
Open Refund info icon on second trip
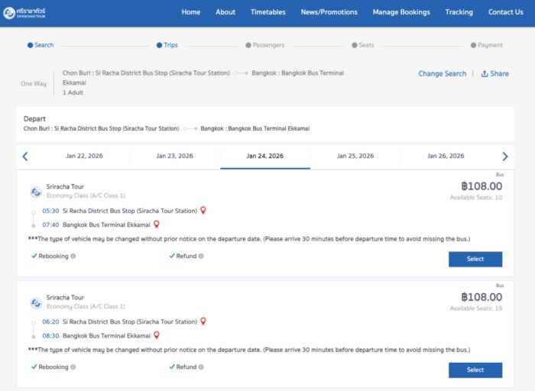point(201,367)
